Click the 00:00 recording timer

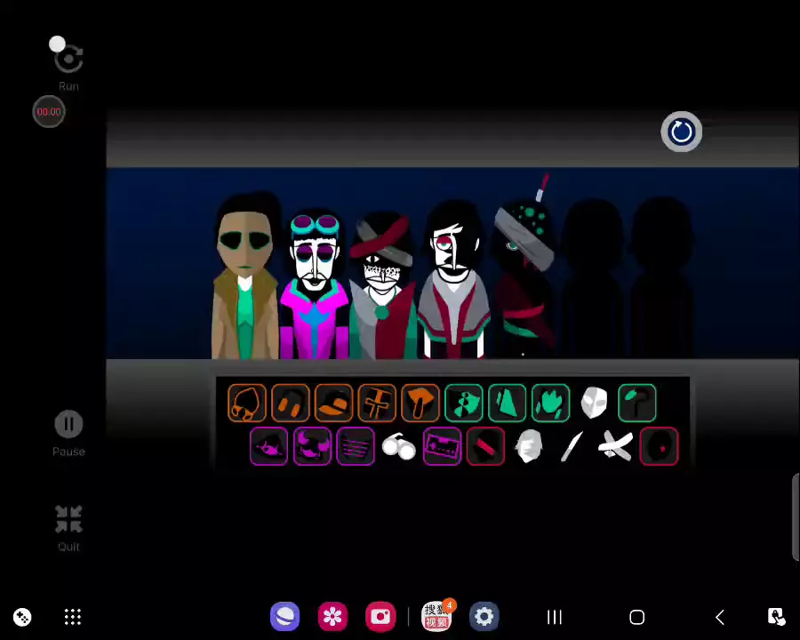coord(49,112)
